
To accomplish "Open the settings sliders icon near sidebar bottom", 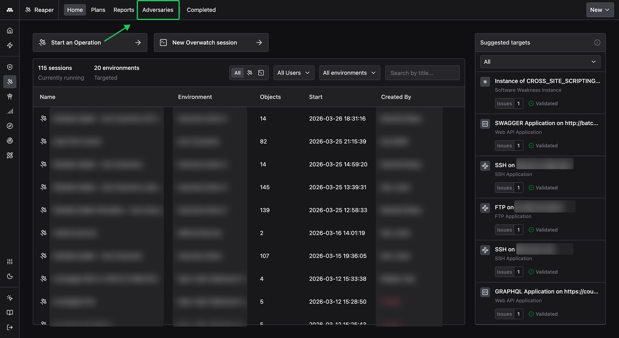I will tap(9, 261).
